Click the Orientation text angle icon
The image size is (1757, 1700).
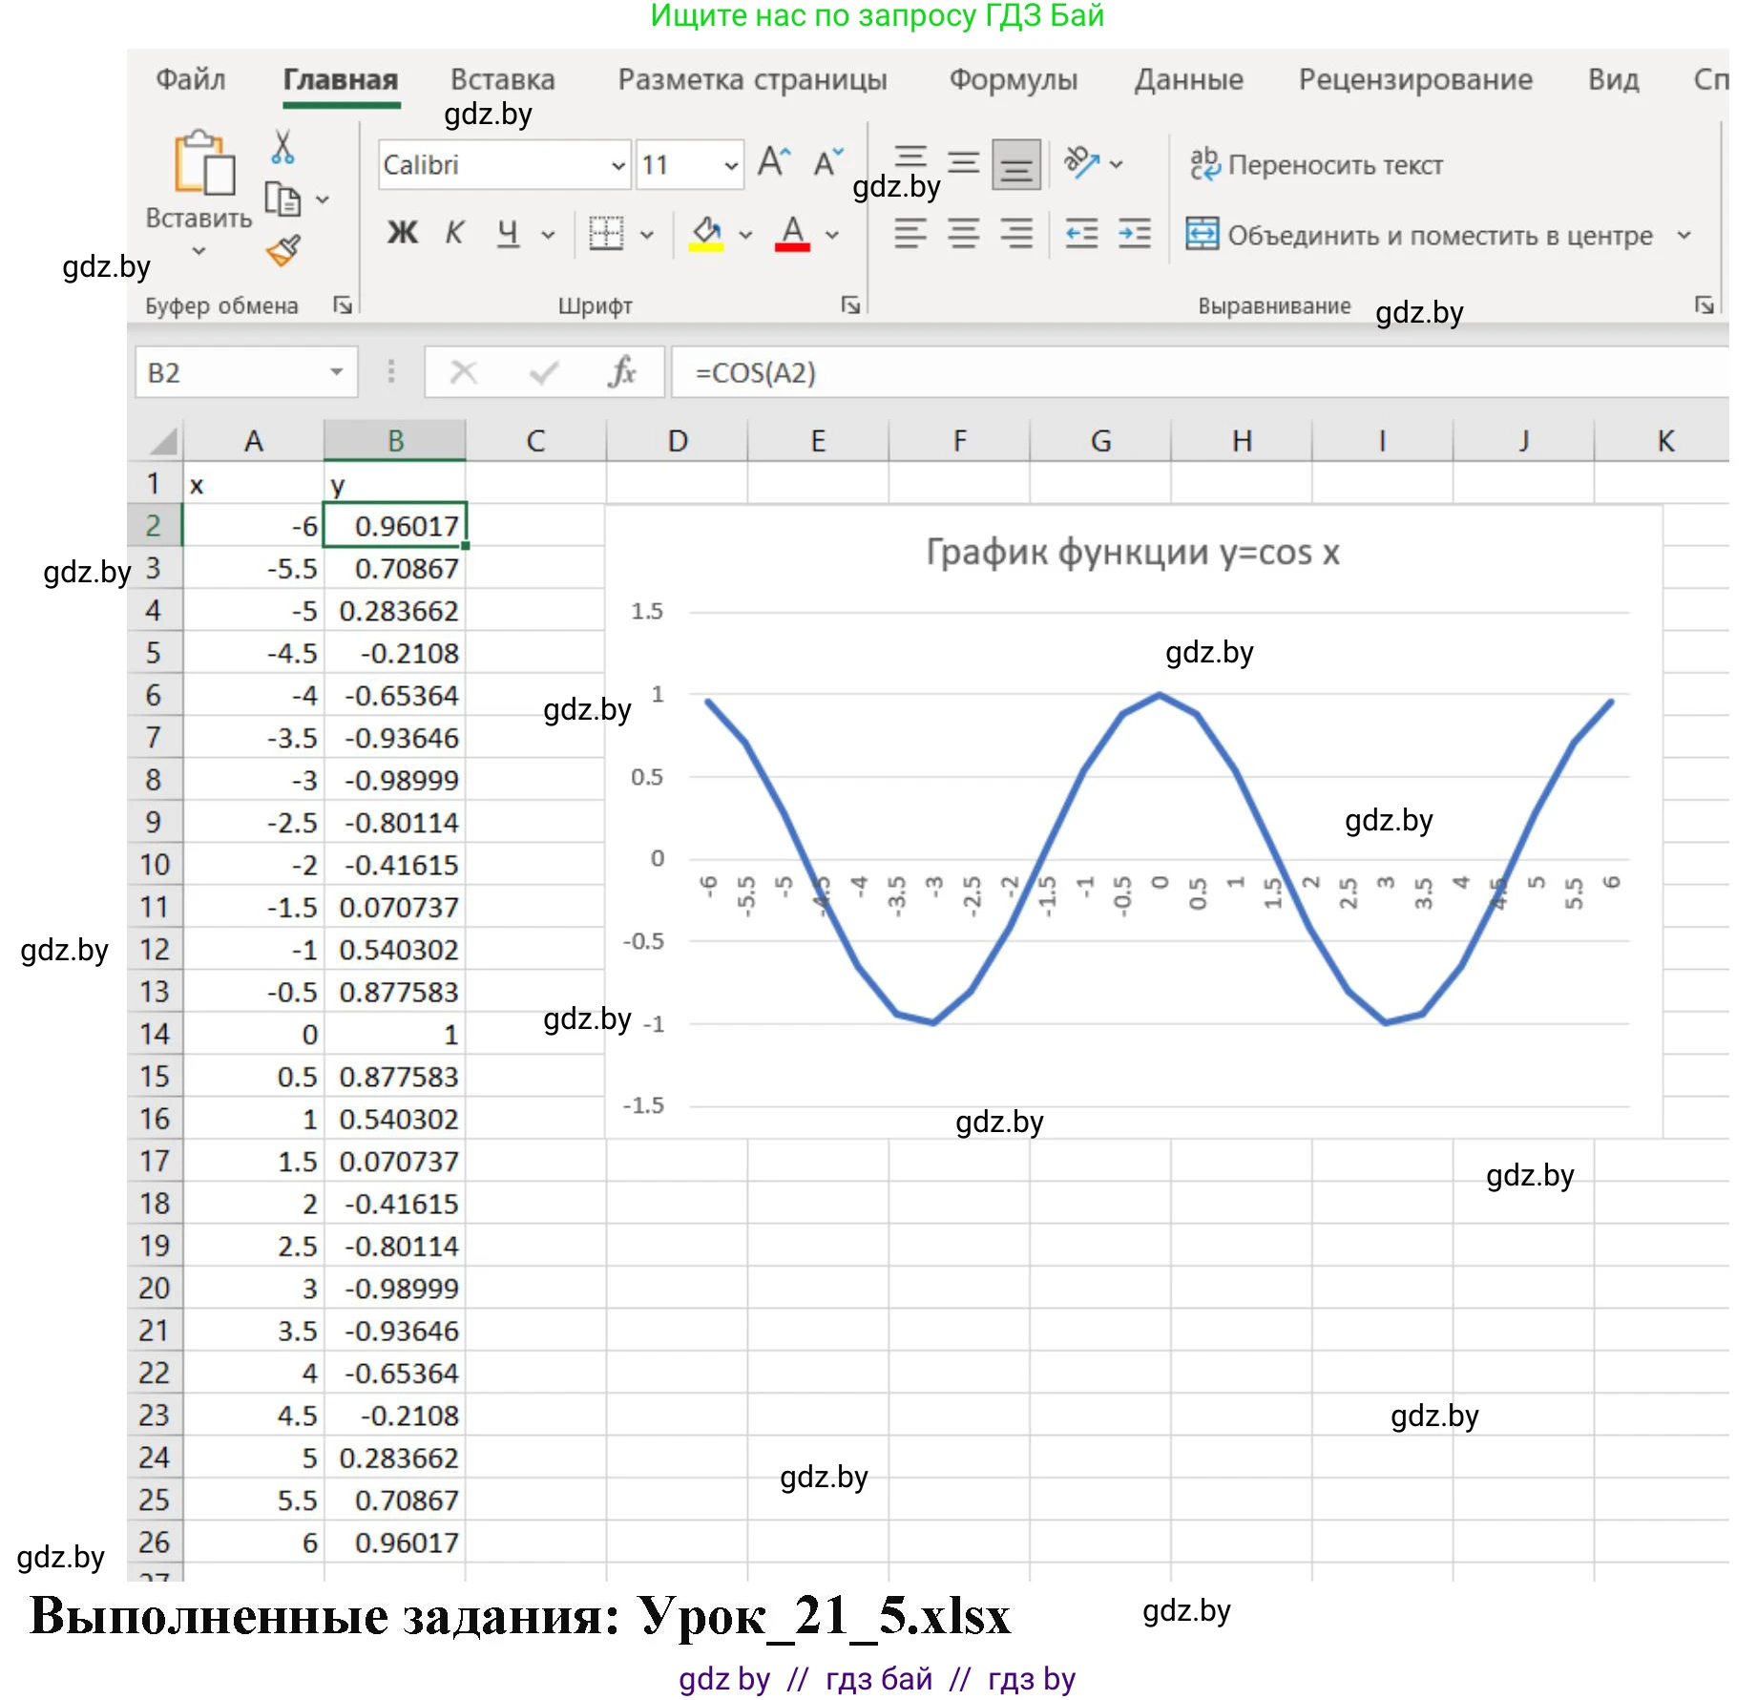coord(1081,162)
